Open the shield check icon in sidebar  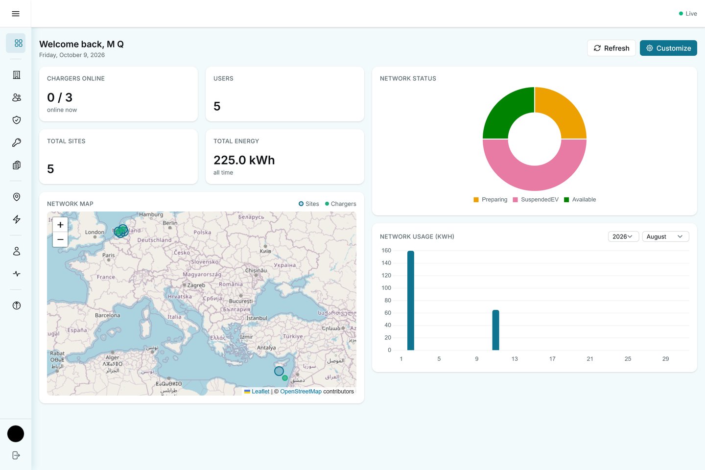16,120
